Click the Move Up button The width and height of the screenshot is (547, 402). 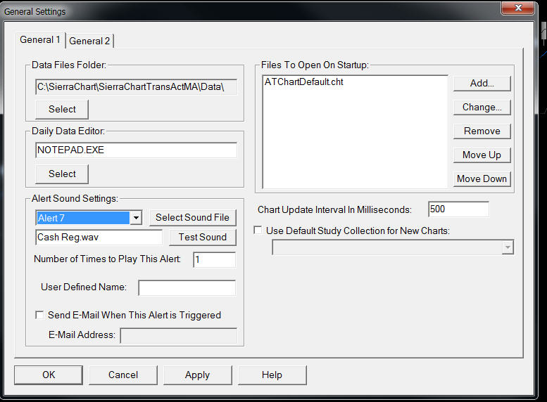tap(482, 155)
